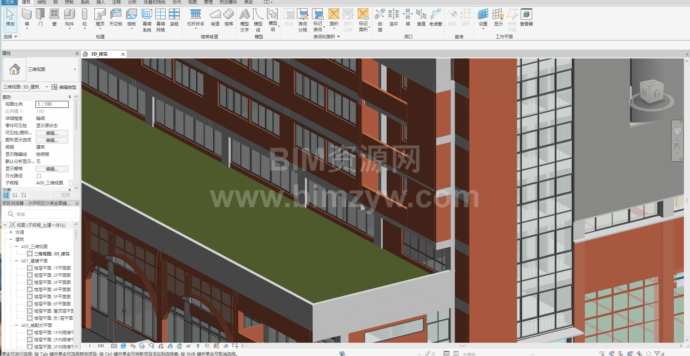Toggle the 日光路径 sun path checkbox
690x356 pixels.
click(39, 176)
